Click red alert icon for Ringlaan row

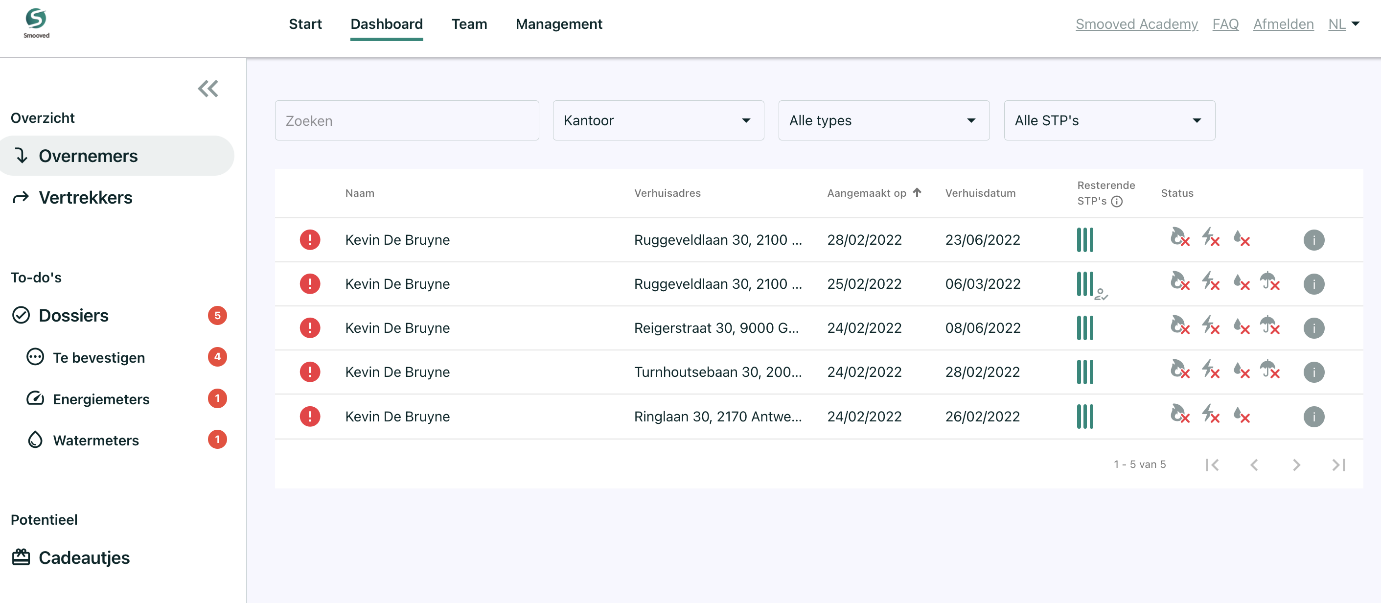310,417
